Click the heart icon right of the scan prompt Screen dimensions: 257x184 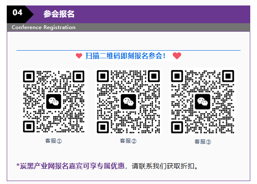177,56
